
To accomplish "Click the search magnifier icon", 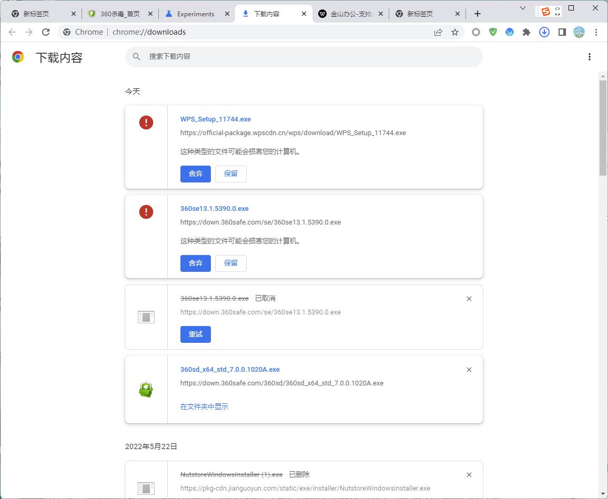I will click(136, 57).
